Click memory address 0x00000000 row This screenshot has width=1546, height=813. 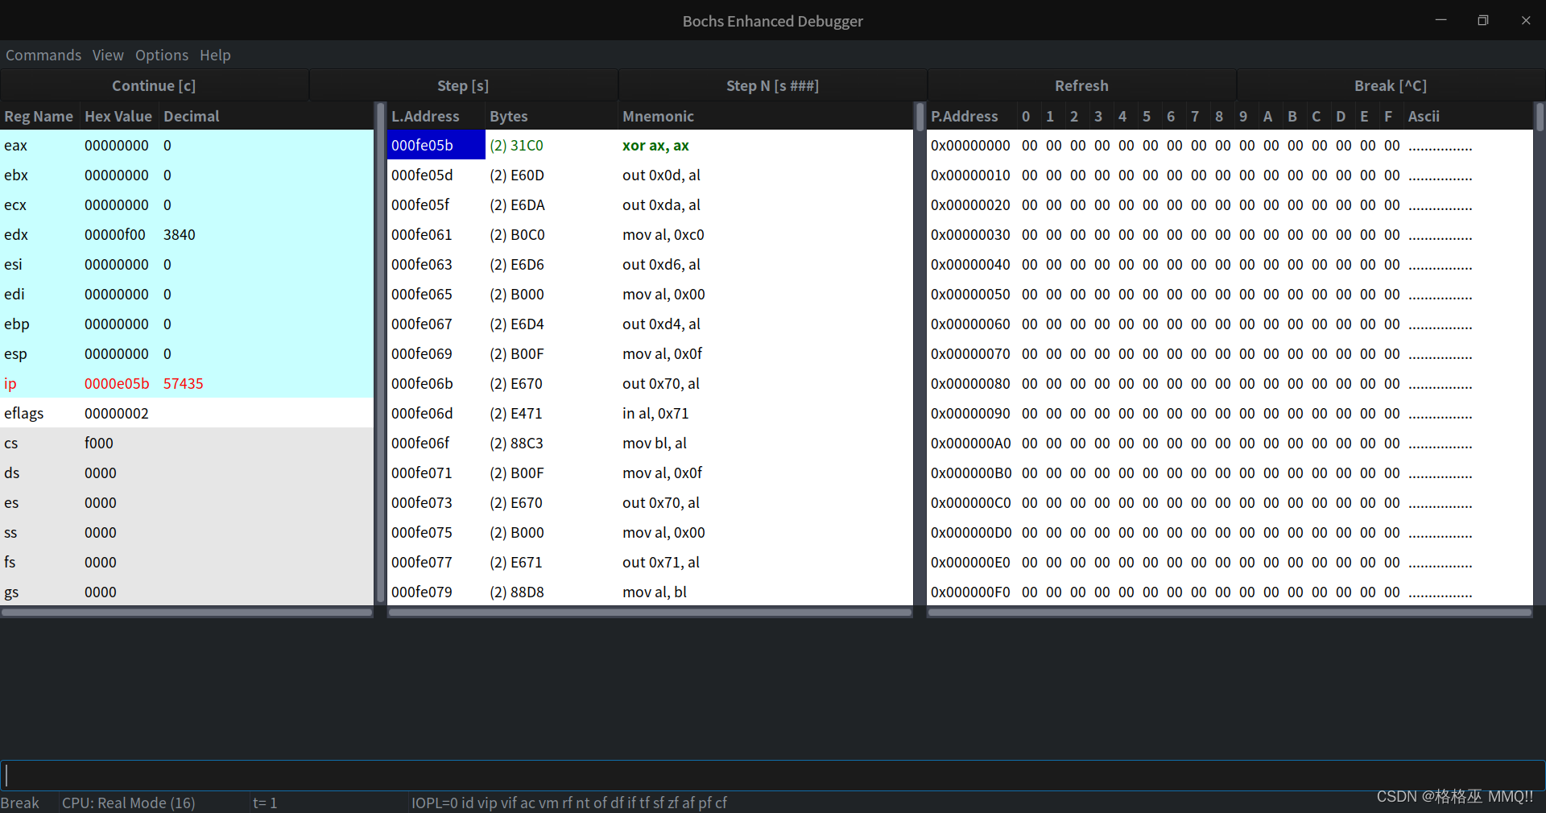point(1230,145)
